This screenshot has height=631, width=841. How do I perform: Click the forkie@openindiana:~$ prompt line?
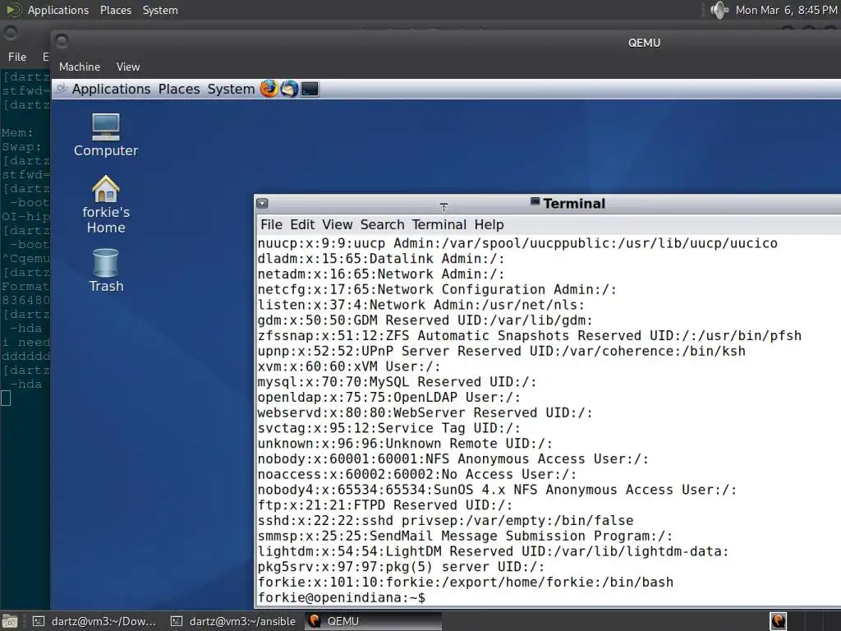pos(342,598)
